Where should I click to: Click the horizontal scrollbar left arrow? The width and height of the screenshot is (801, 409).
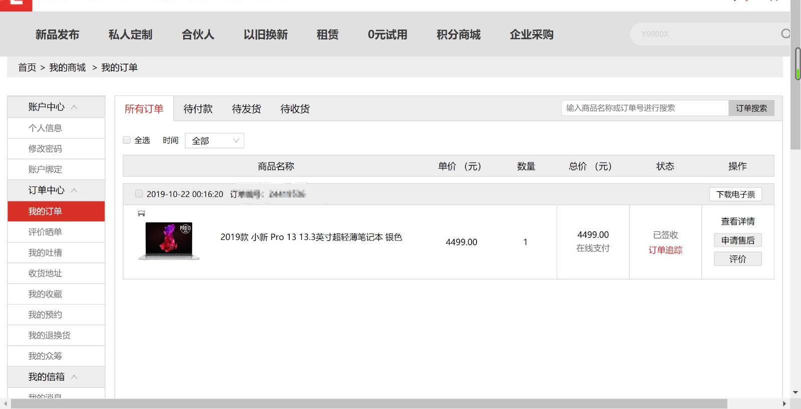(x=6, y=404)
